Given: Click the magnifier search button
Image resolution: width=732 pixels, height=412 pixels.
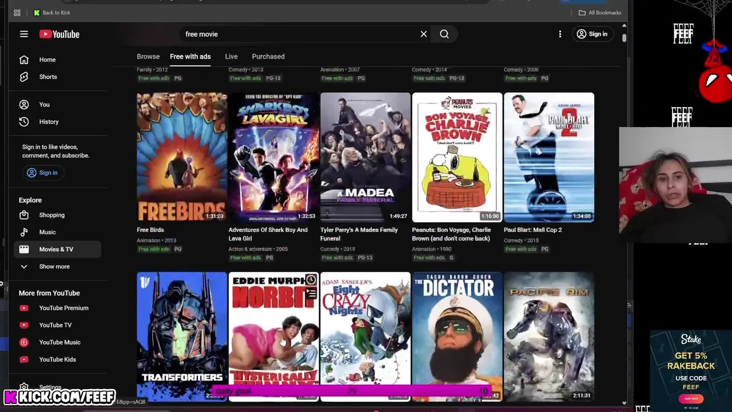Looking at the screenshot, I should click(444, 34).
